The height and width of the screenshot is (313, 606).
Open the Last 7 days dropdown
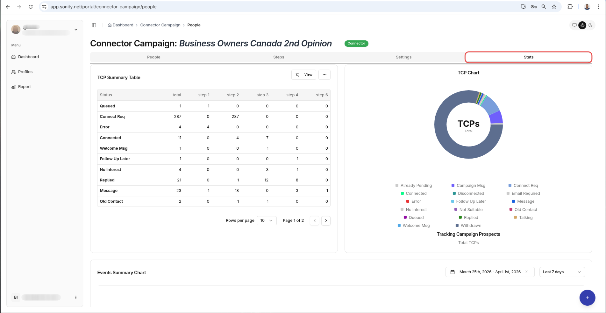[x=562, y=272]
